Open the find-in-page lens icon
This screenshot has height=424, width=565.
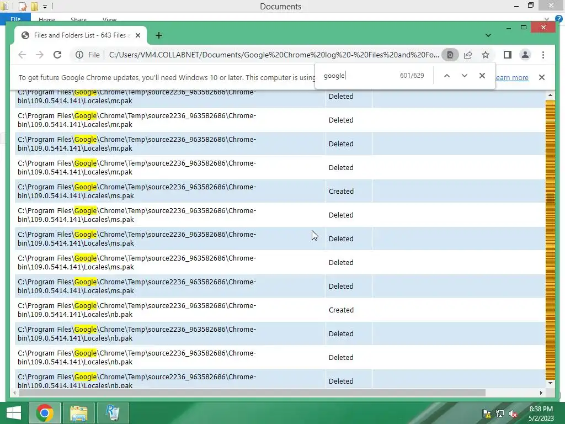pos(450,55)
